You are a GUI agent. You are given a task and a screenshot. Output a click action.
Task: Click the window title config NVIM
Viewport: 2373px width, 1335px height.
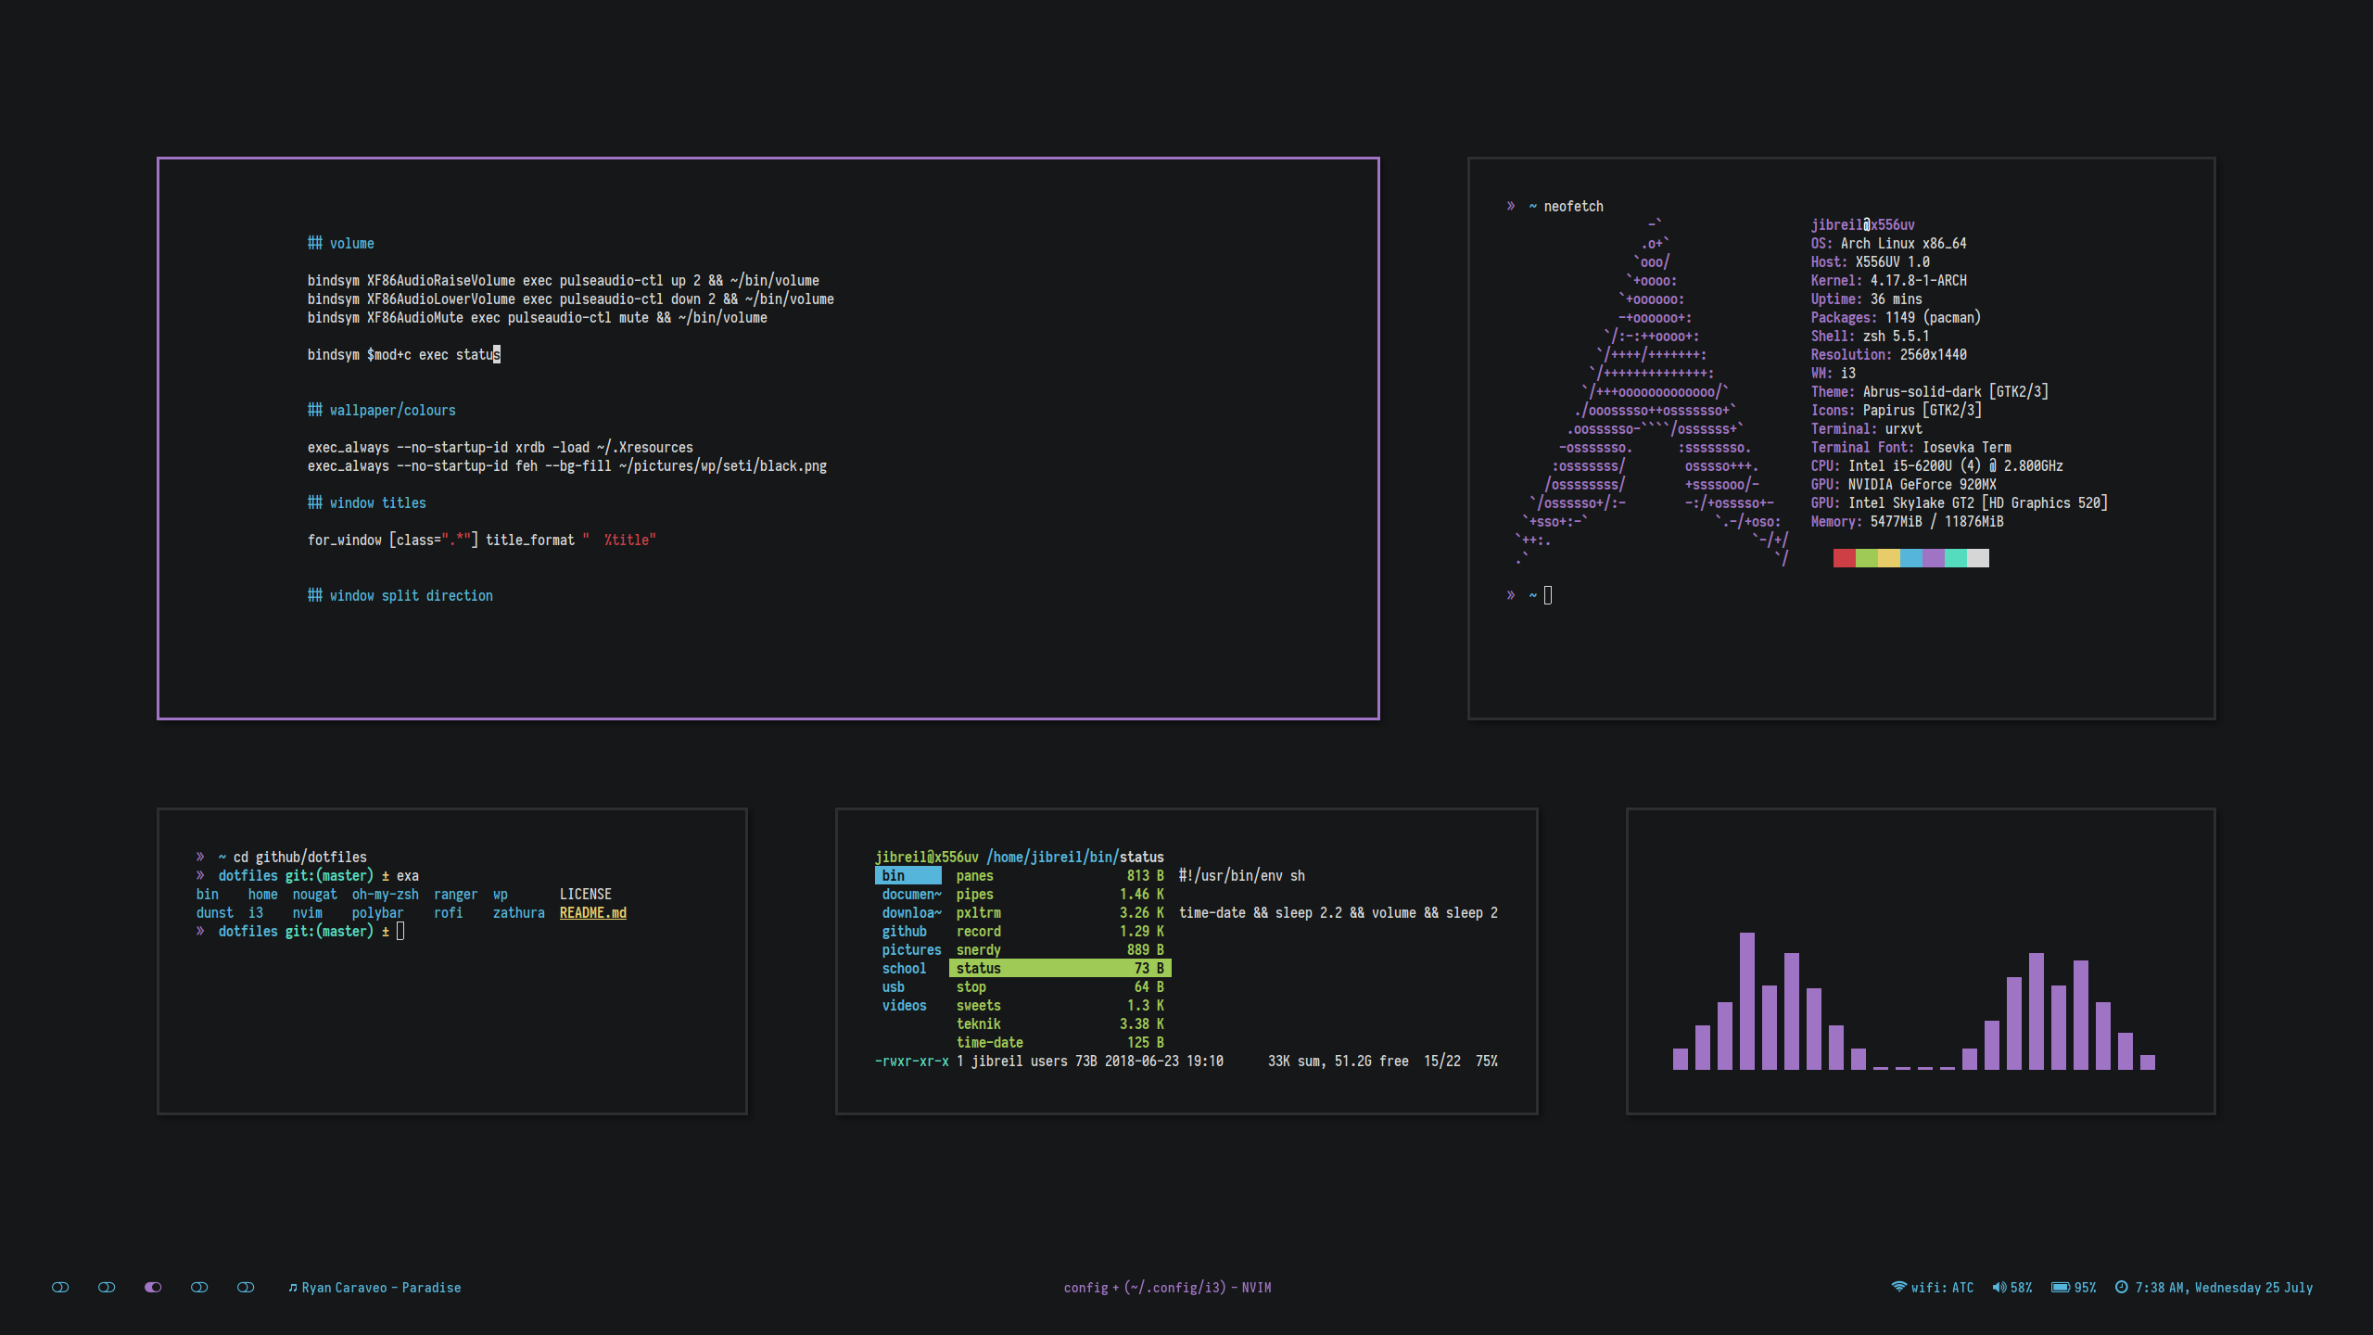pos(1167,1288)
